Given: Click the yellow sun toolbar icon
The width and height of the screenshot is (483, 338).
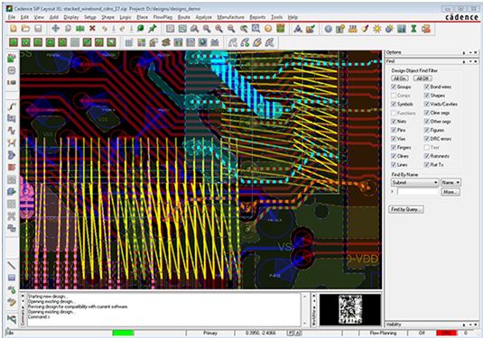Looking at the screenshot, I should (376, 29).
